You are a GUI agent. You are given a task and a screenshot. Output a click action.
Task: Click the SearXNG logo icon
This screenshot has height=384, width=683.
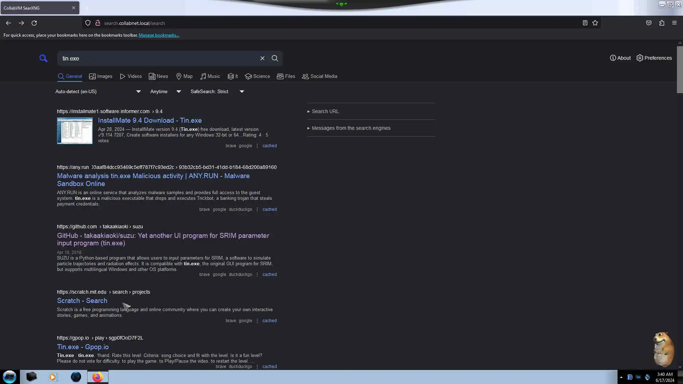[x=43, y=58]
